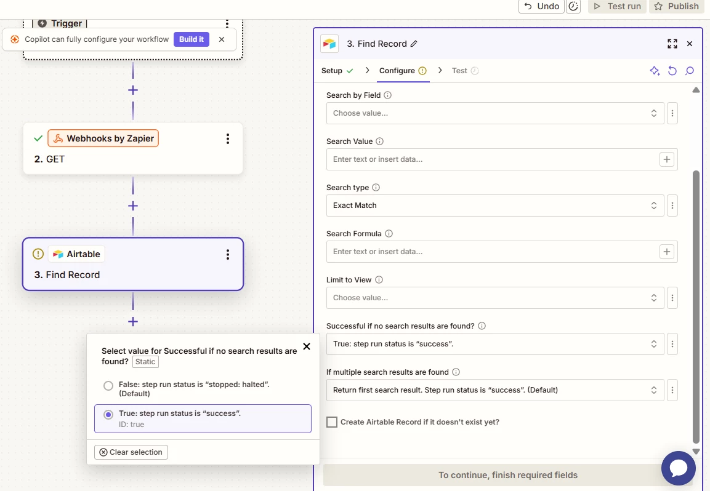
Task: Switch to the Configure tab
Action: point(403,71)
